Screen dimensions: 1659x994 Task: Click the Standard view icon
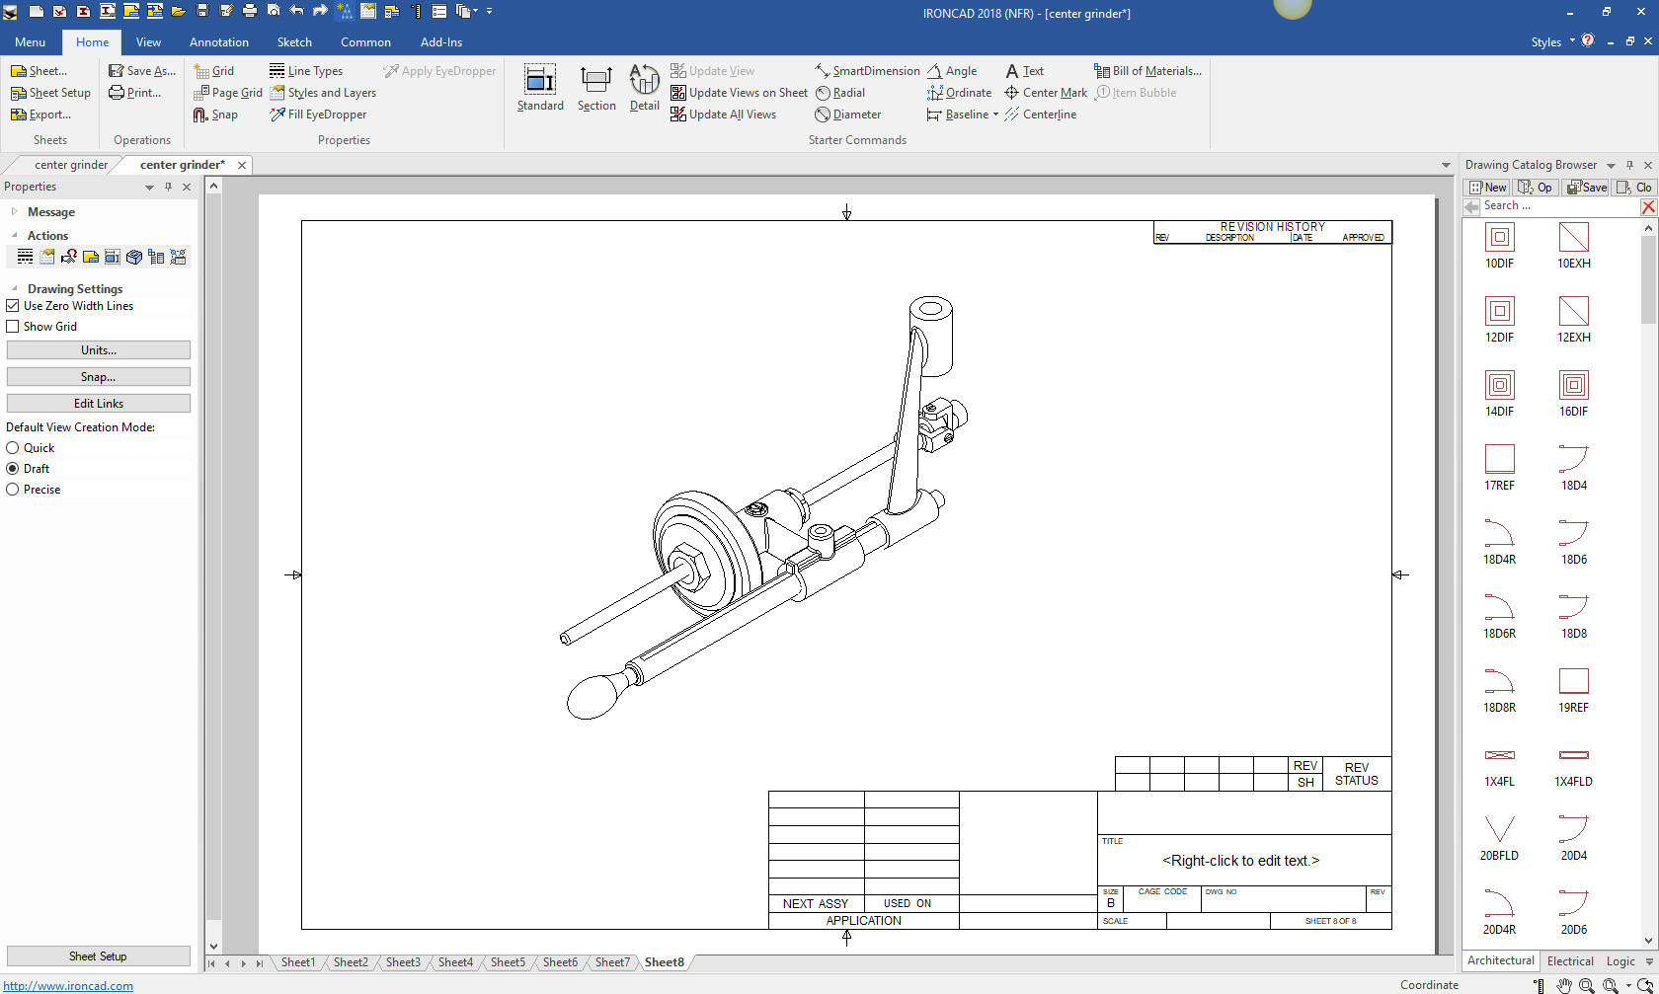pos(540,81)
